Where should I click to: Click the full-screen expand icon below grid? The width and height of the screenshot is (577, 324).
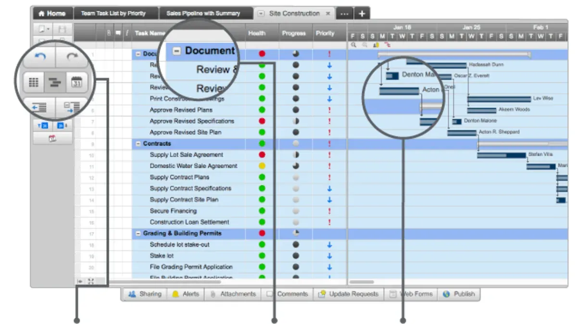pyautogui.click(x=91, y=281)
